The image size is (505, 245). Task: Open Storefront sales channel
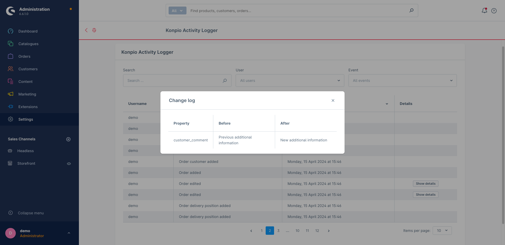[x=26, y=163]
